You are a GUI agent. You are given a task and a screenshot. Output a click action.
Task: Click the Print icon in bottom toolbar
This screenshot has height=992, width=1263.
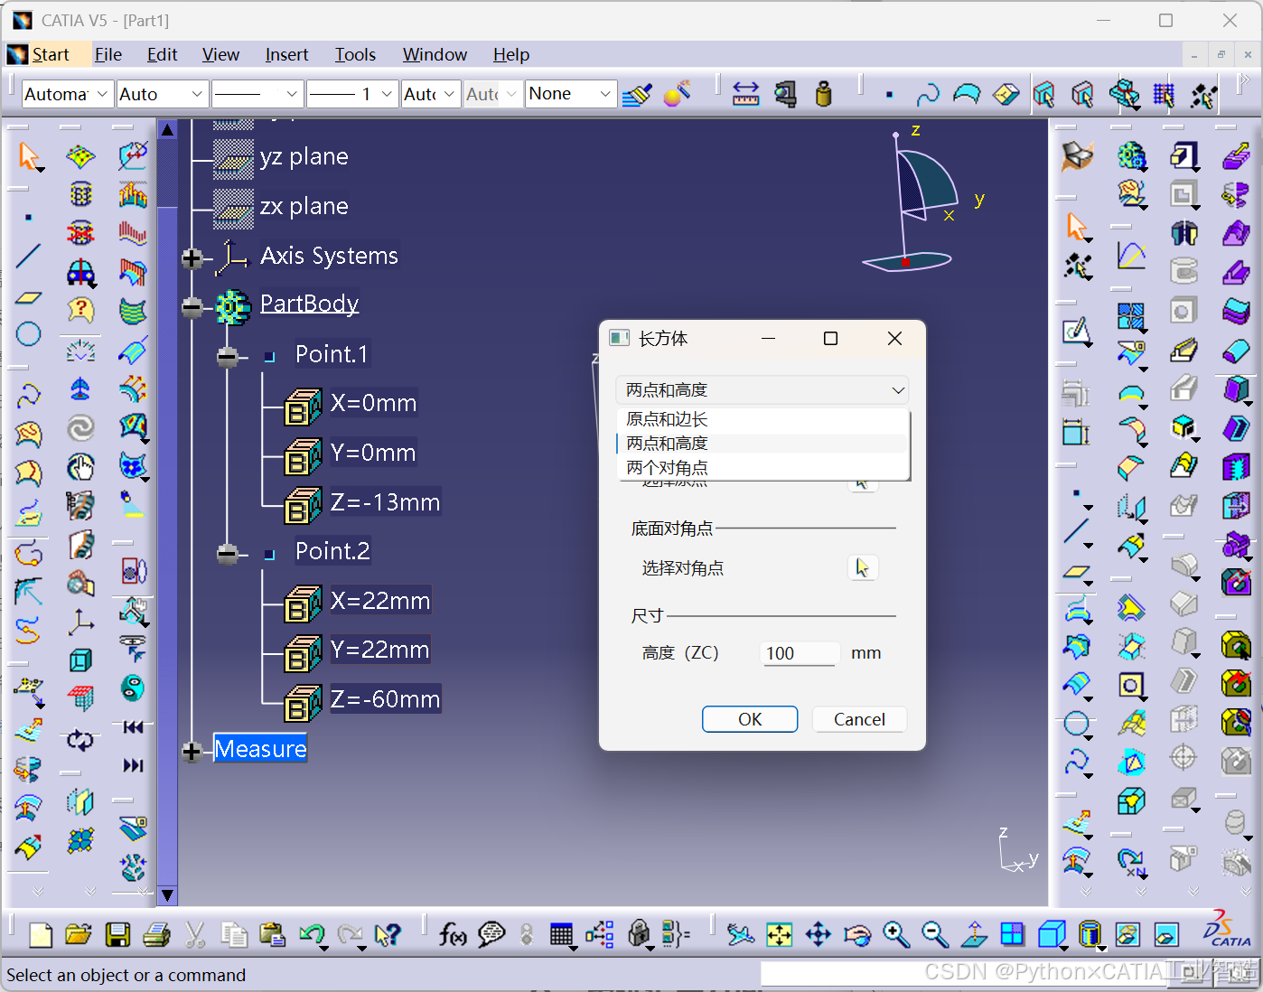(156, 934)
